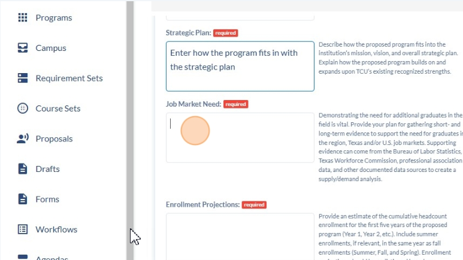The height and width of the screenshot is (260, 463).
Task: Click the Requirement Sets server icon
Action: click(23, 78)
